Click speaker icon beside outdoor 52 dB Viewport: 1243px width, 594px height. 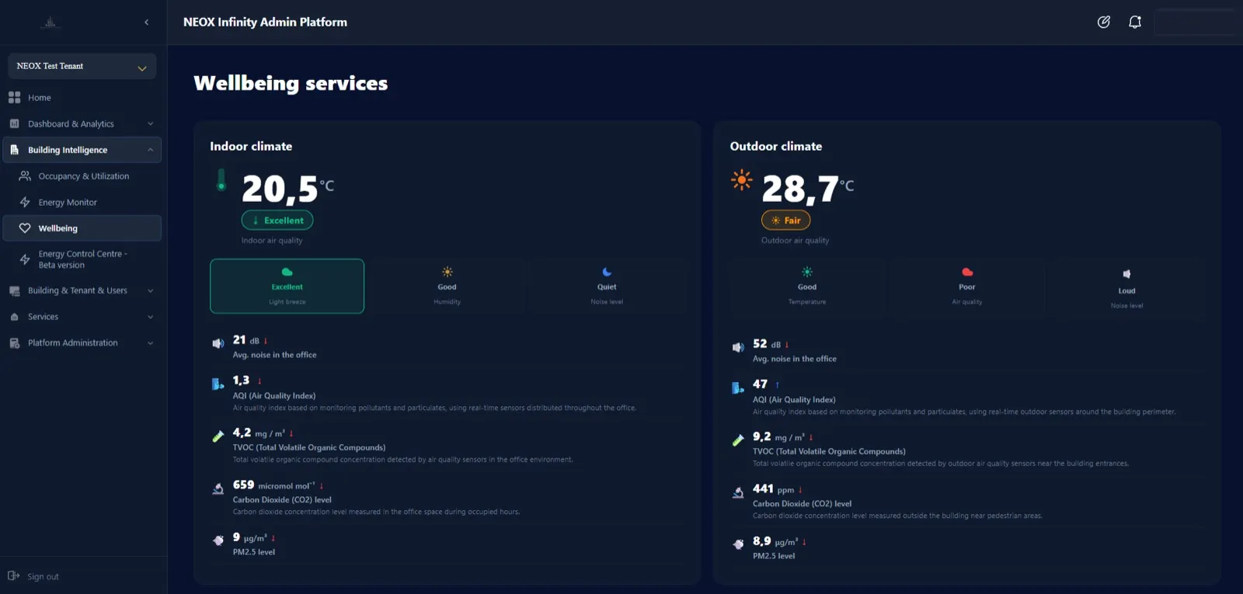coord(738,347)
